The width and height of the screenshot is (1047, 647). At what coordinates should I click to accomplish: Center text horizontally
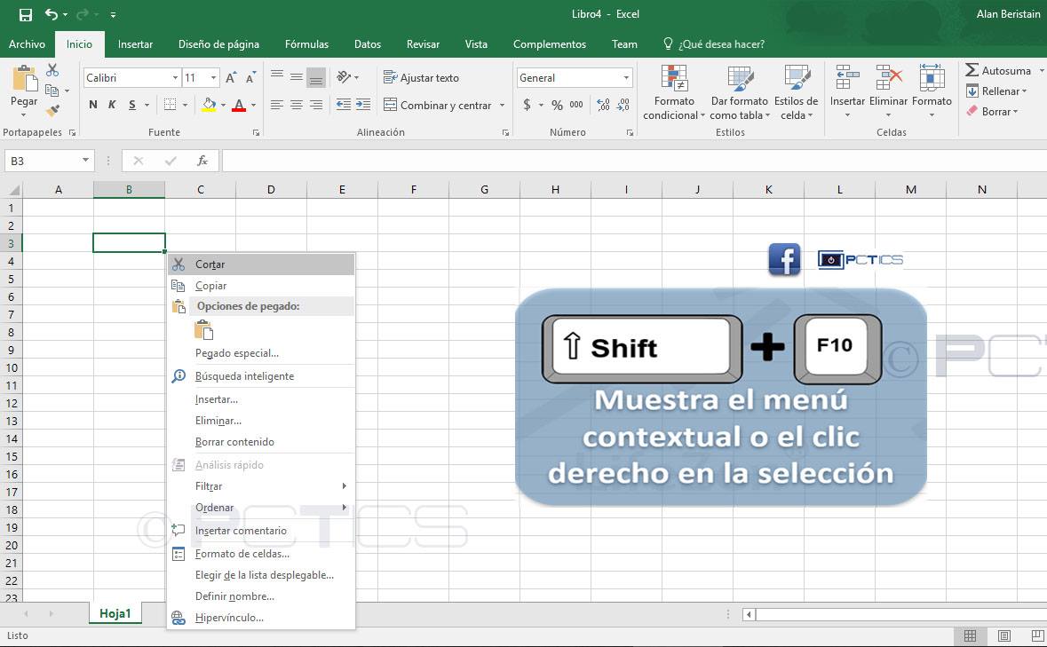click(x=297, y=105)
